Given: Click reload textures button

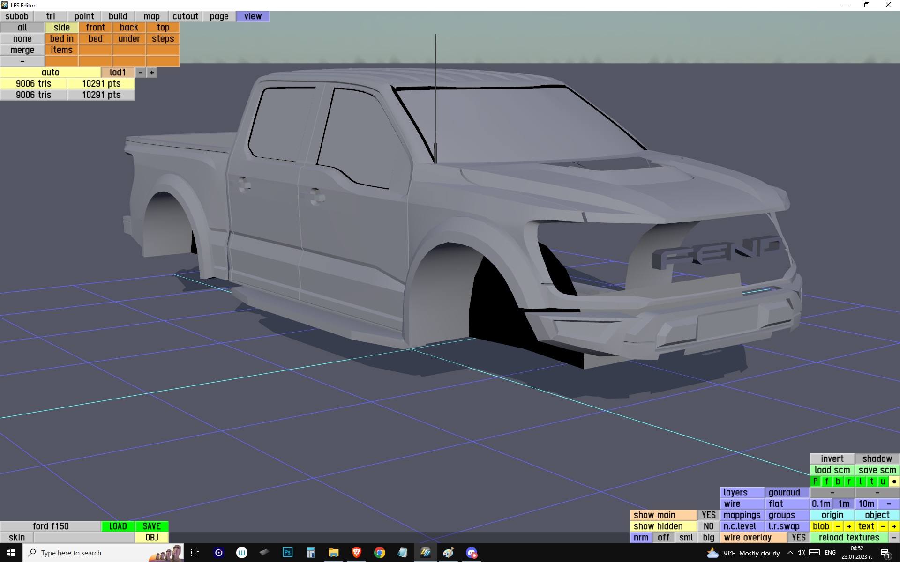Looking at the screenshot, I should tap(848, 537).
